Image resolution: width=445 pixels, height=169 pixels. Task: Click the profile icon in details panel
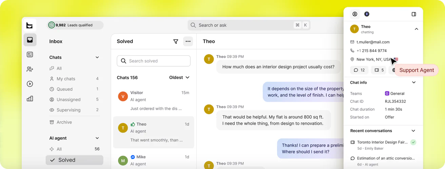point(355,14)
